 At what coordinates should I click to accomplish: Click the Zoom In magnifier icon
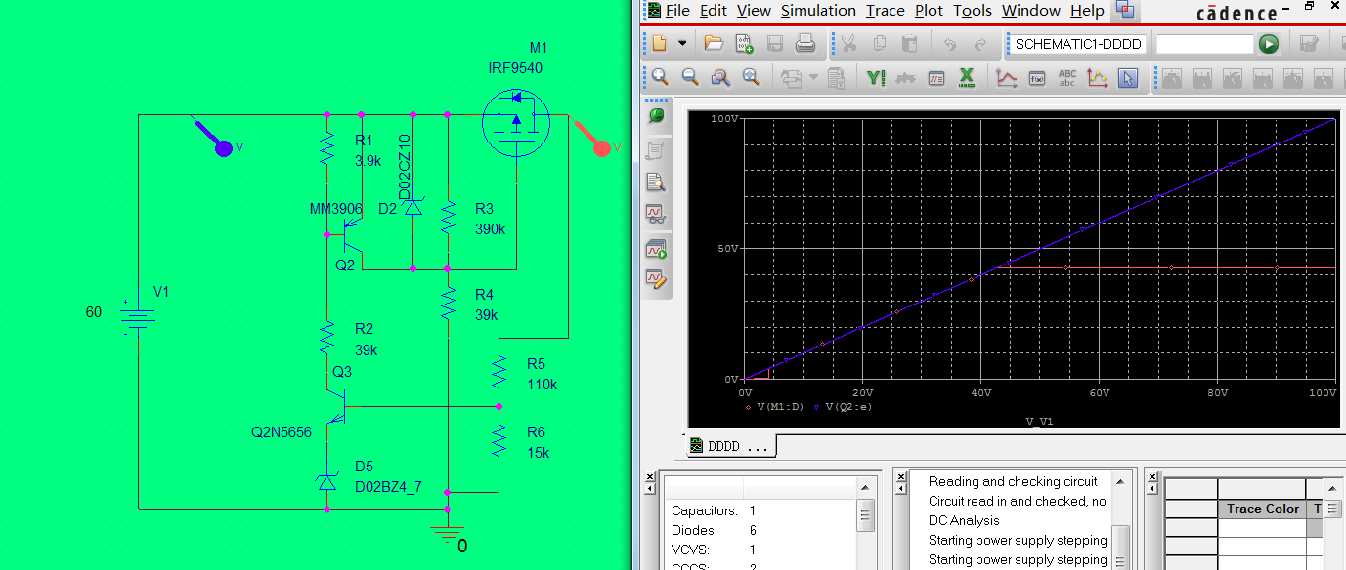[x=660, y=77]
